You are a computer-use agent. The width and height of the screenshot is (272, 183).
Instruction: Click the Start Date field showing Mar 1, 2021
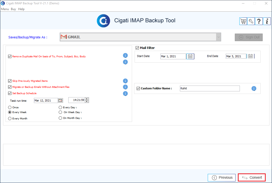click(173, 57)
